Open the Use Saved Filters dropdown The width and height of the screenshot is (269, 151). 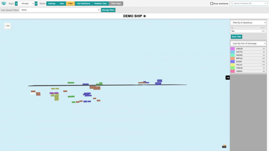[x=60, y=10]
